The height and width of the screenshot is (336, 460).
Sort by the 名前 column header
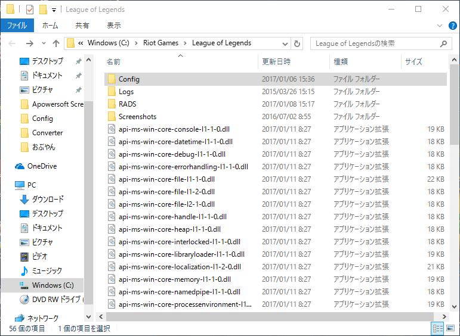coord(181,61)
